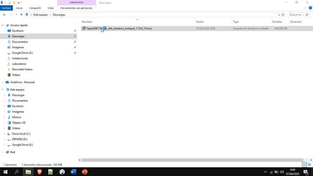Open the Laboratorio folder

pos(19,64)
